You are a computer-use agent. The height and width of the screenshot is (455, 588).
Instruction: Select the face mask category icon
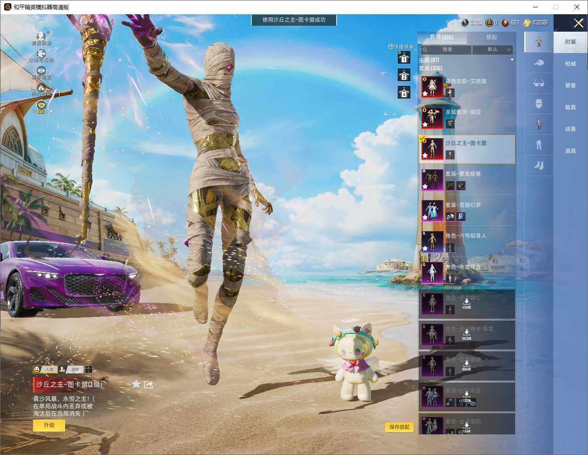point(539,104)
